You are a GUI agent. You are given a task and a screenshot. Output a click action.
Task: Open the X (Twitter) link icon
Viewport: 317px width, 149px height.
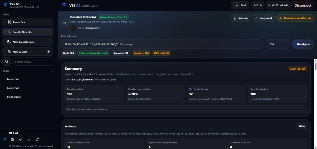(29, 140)
